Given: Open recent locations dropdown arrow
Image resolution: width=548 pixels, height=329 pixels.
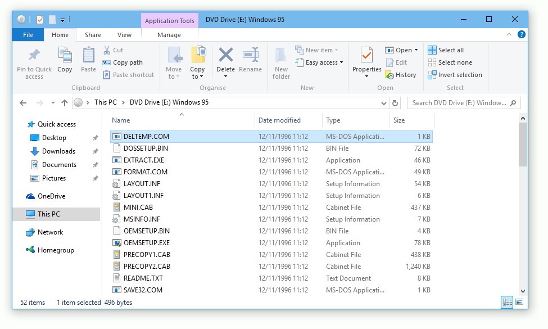Looking at the screenshot, I should (53, 103).
